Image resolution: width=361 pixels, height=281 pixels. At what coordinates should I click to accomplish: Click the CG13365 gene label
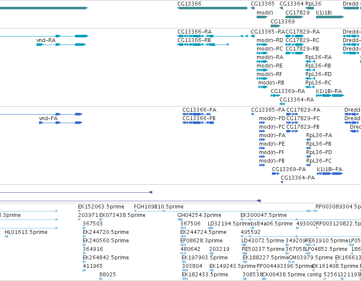pyautogui.click(x=263, y=4)
